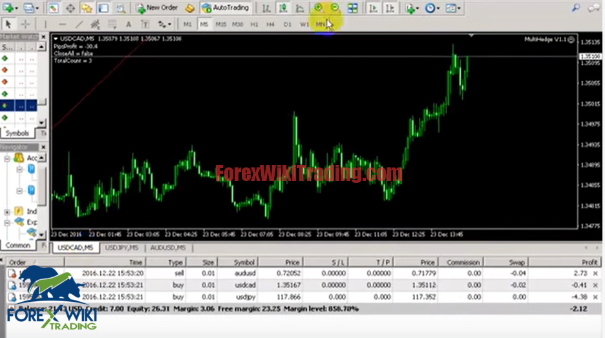Image resolution: width=605 pixels, height=338 pixels.
Task: Select the equidistant channel tool
Action: pyautogui.click(x=95, y=25)
